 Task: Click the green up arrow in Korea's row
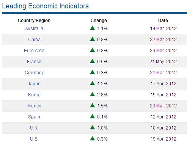click(x=93, y=94)
